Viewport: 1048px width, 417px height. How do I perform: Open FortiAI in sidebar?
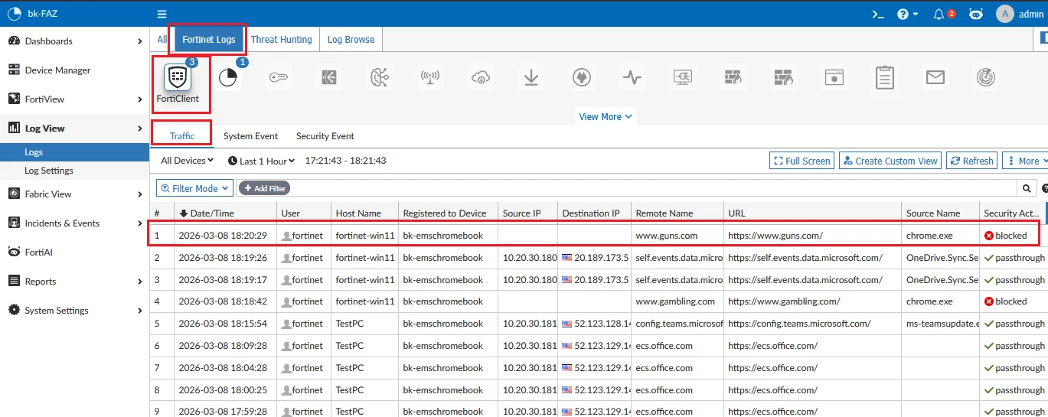point(75,252)
